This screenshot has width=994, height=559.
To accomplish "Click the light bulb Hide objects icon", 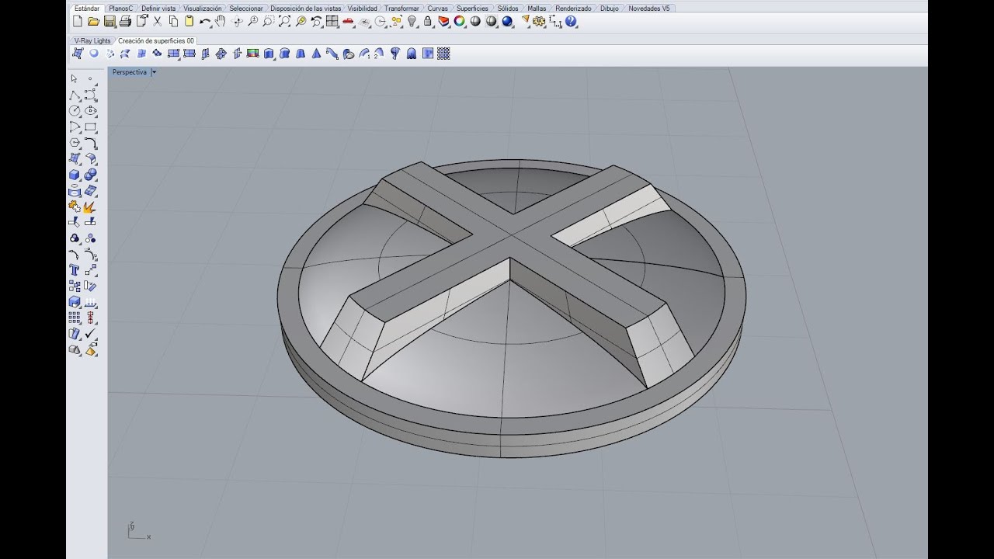I will (x=412, y=22).
